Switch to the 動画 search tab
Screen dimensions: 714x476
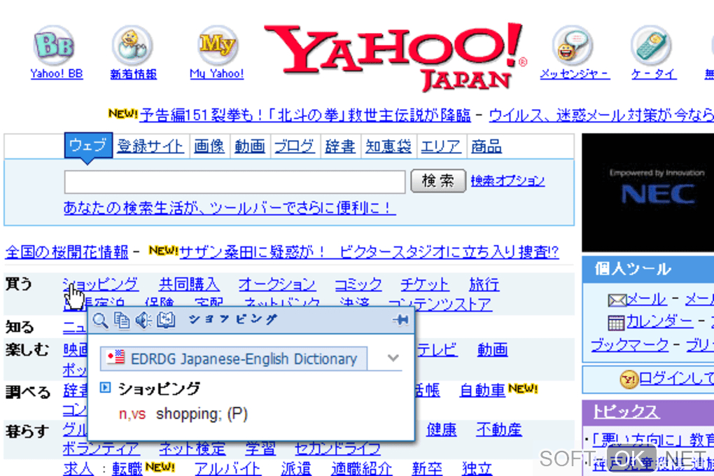tap(249, 146)
